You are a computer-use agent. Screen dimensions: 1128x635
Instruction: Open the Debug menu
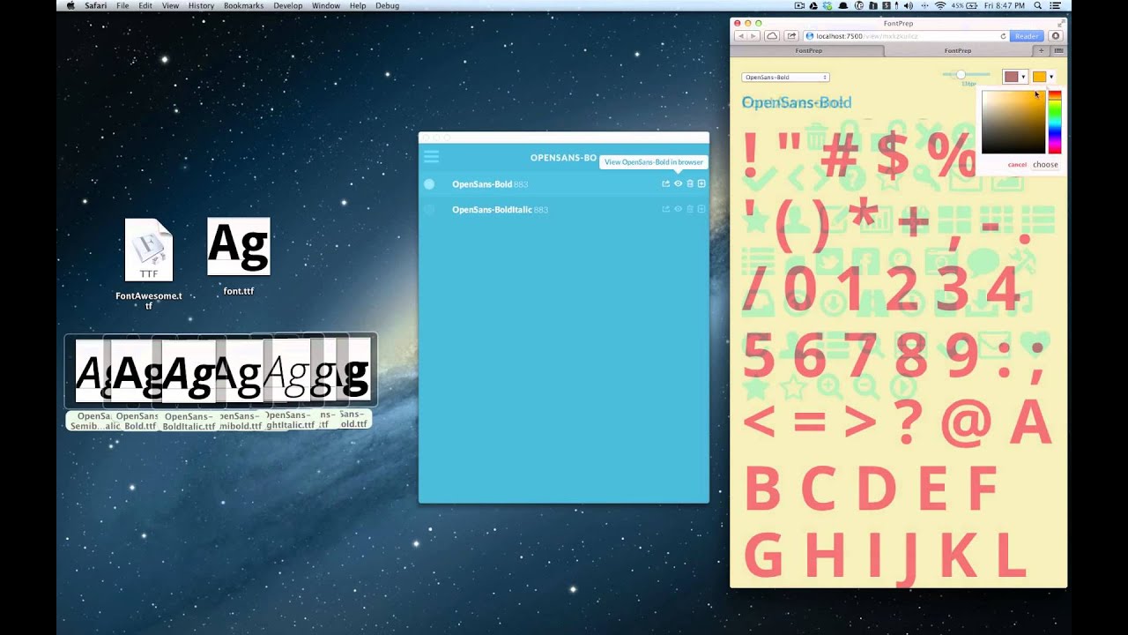tap(387, 5)
